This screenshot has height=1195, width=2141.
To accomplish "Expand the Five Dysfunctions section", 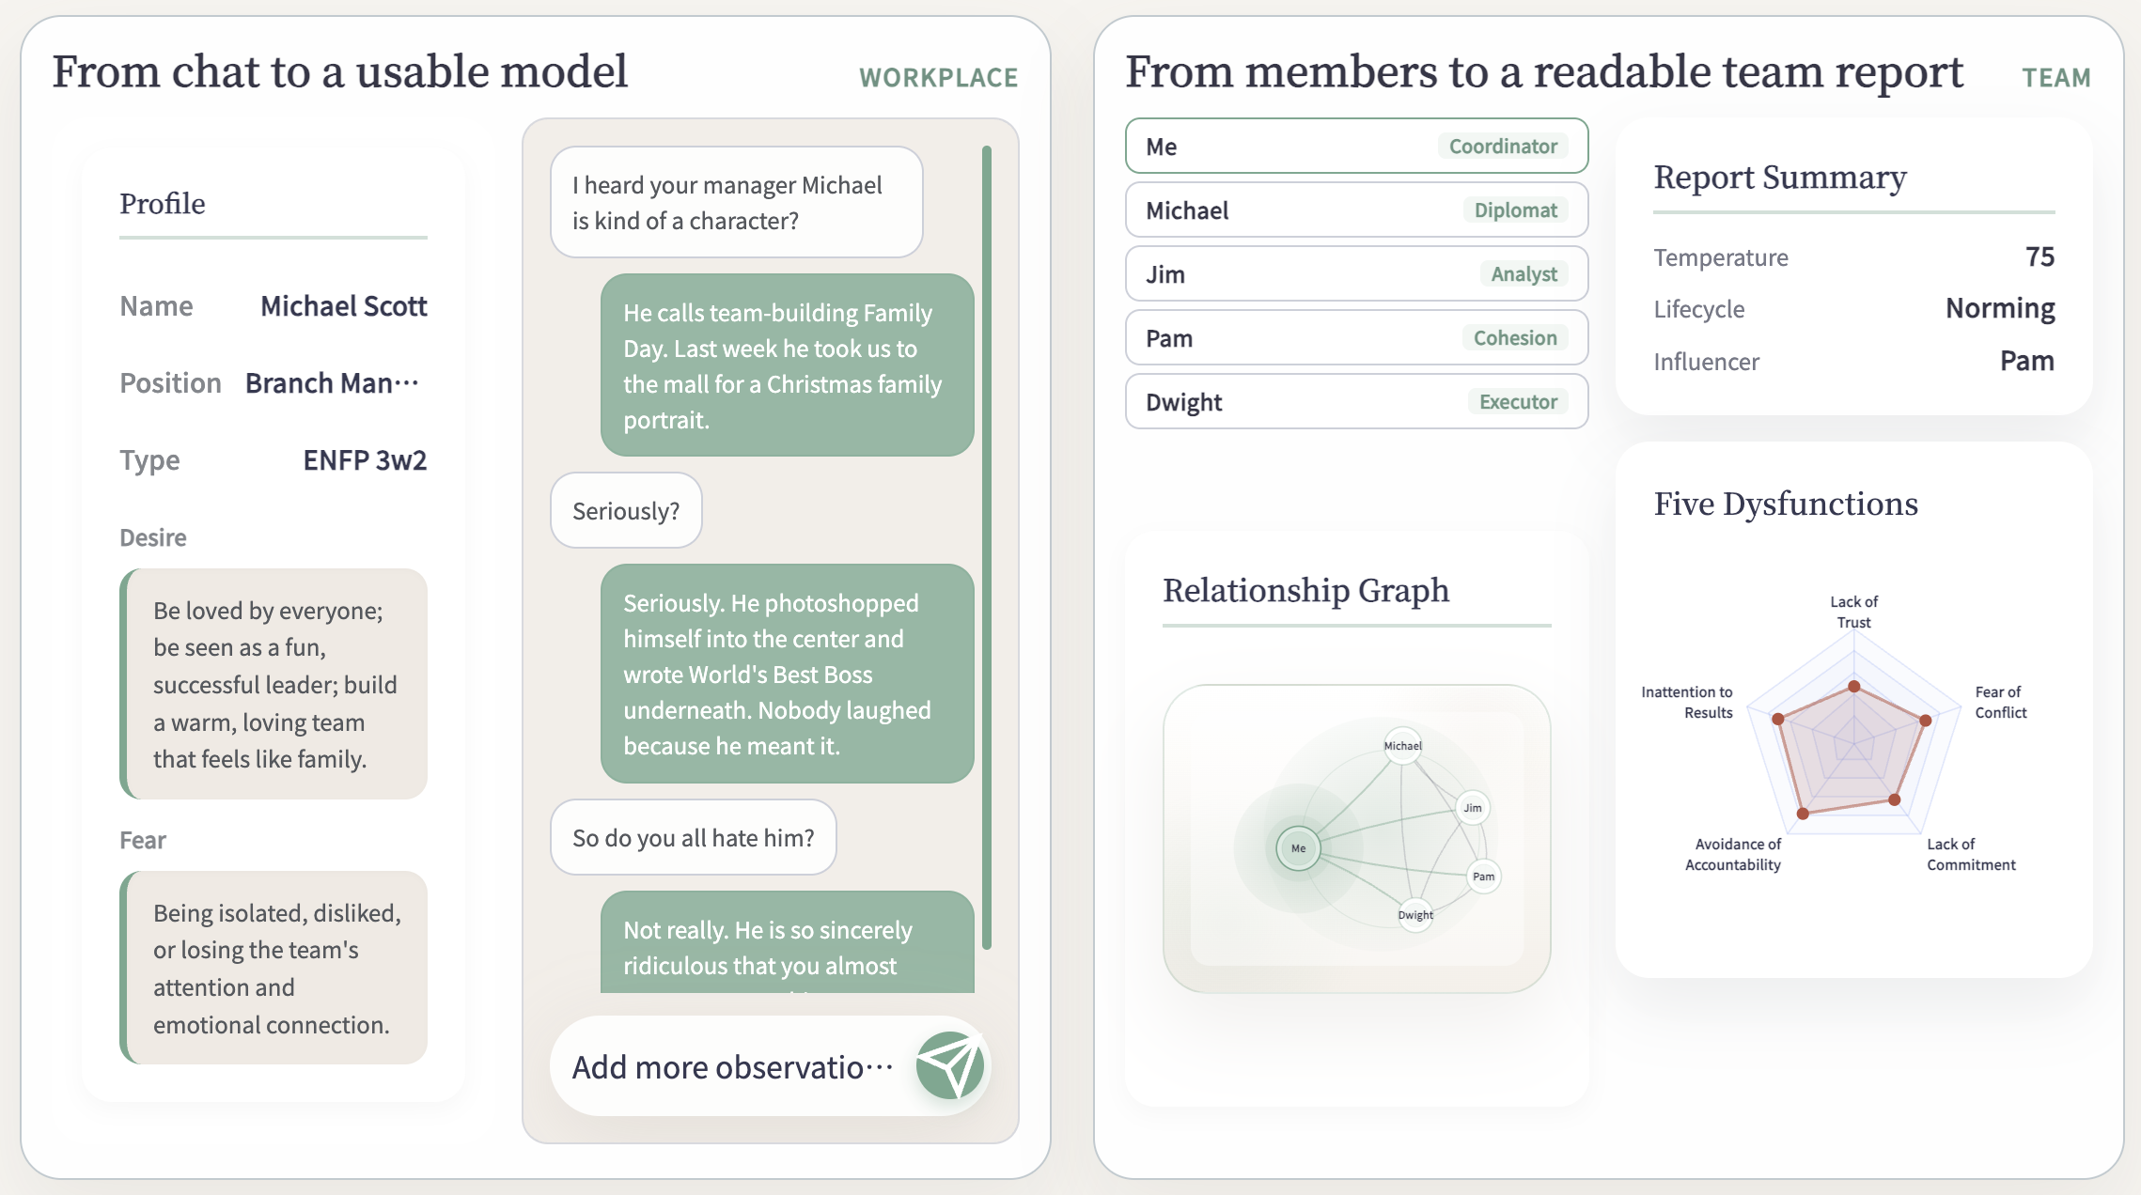I will 1786,504.
